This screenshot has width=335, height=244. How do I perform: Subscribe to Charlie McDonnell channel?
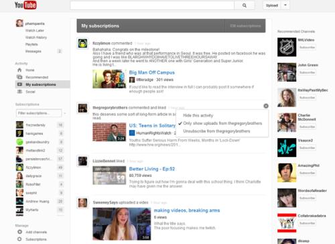coord(307,127)
